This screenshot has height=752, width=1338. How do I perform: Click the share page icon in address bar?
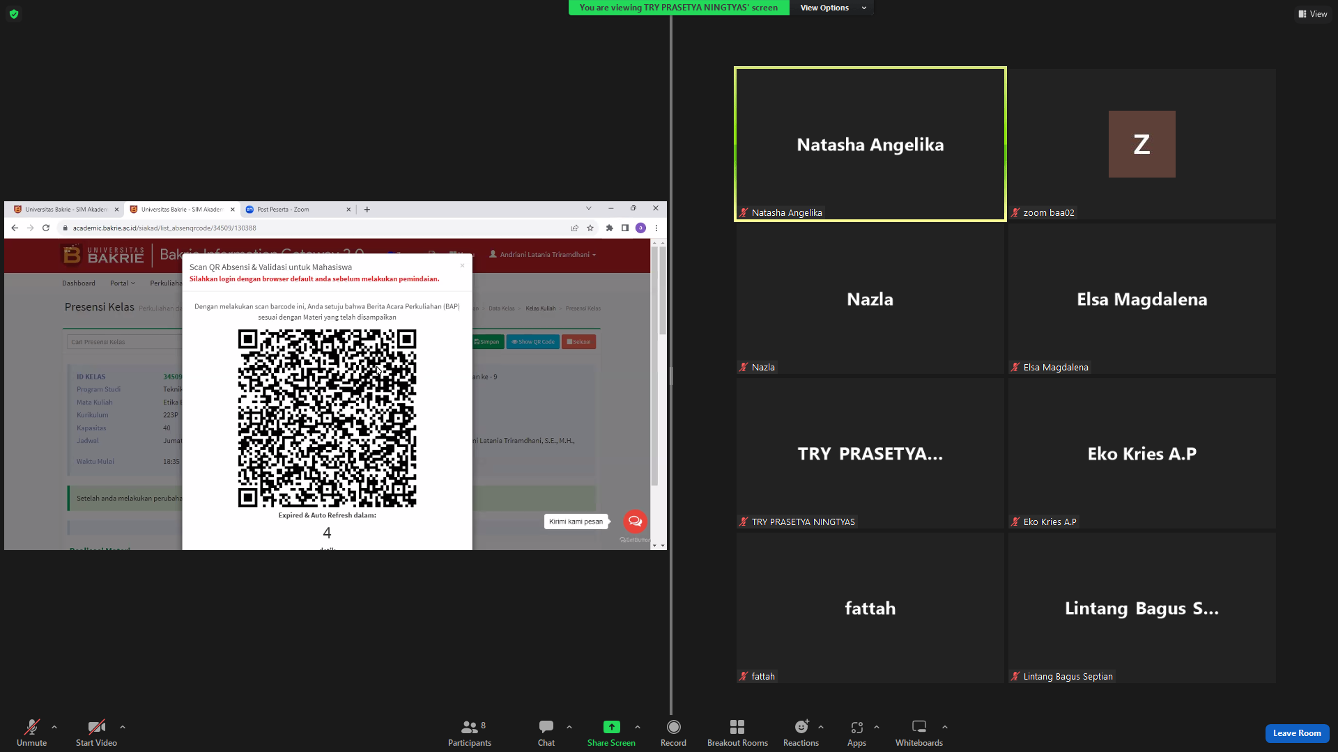(x=575, y=228)
